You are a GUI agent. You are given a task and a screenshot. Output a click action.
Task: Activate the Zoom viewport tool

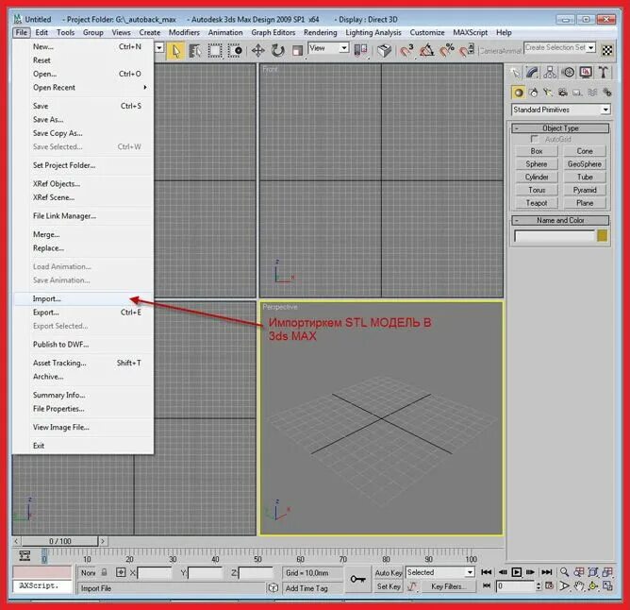565,572
